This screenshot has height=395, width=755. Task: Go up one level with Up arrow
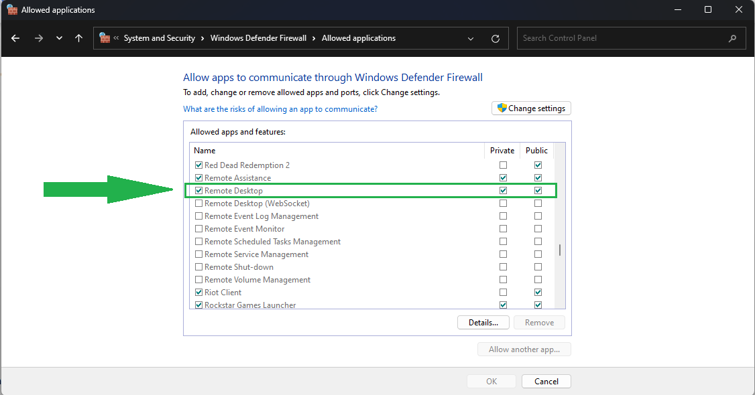point(78,38)
